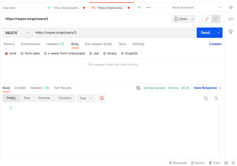Switch response view to Pretty
This screenshot has width=237, height=166.
pyautogui.click(x=11, y=98)
